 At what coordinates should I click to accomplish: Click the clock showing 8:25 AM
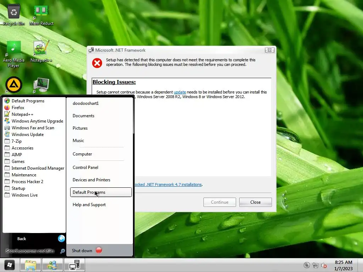(x=344, y=262)
